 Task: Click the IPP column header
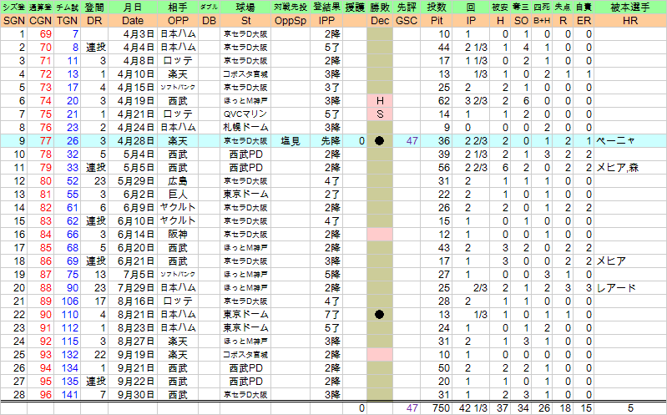pos(326,21)
